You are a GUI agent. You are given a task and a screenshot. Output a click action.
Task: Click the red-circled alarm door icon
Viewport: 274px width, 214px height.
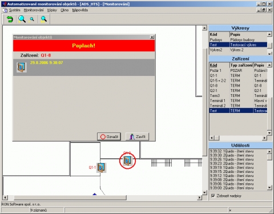(127, 161)
